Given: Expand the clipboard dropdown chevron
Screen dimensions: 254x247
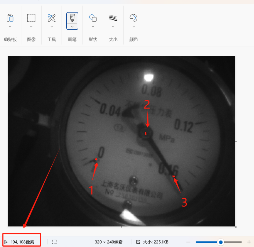Looking at the screenshot, I should click(x=10, y=26).
